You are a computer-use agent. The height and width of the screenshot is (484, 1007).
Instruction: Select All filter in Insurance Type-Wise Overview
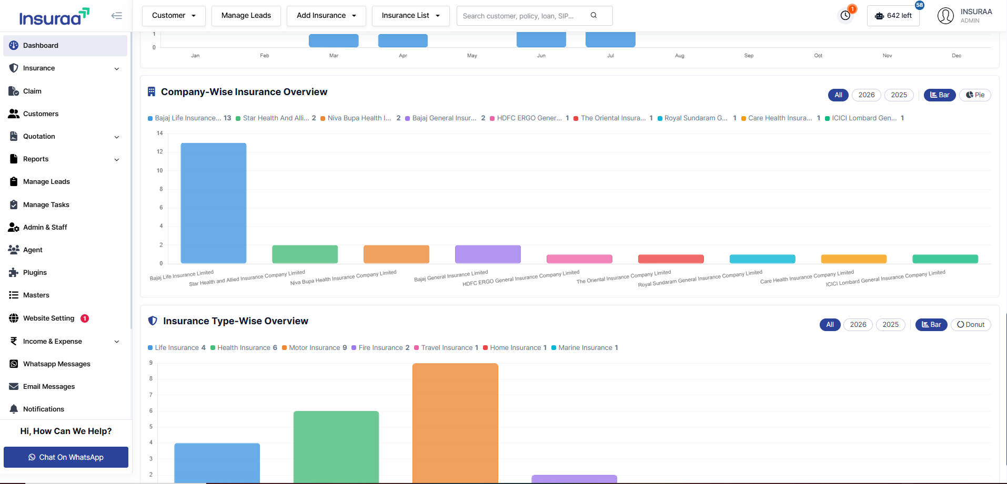(830, 325)
